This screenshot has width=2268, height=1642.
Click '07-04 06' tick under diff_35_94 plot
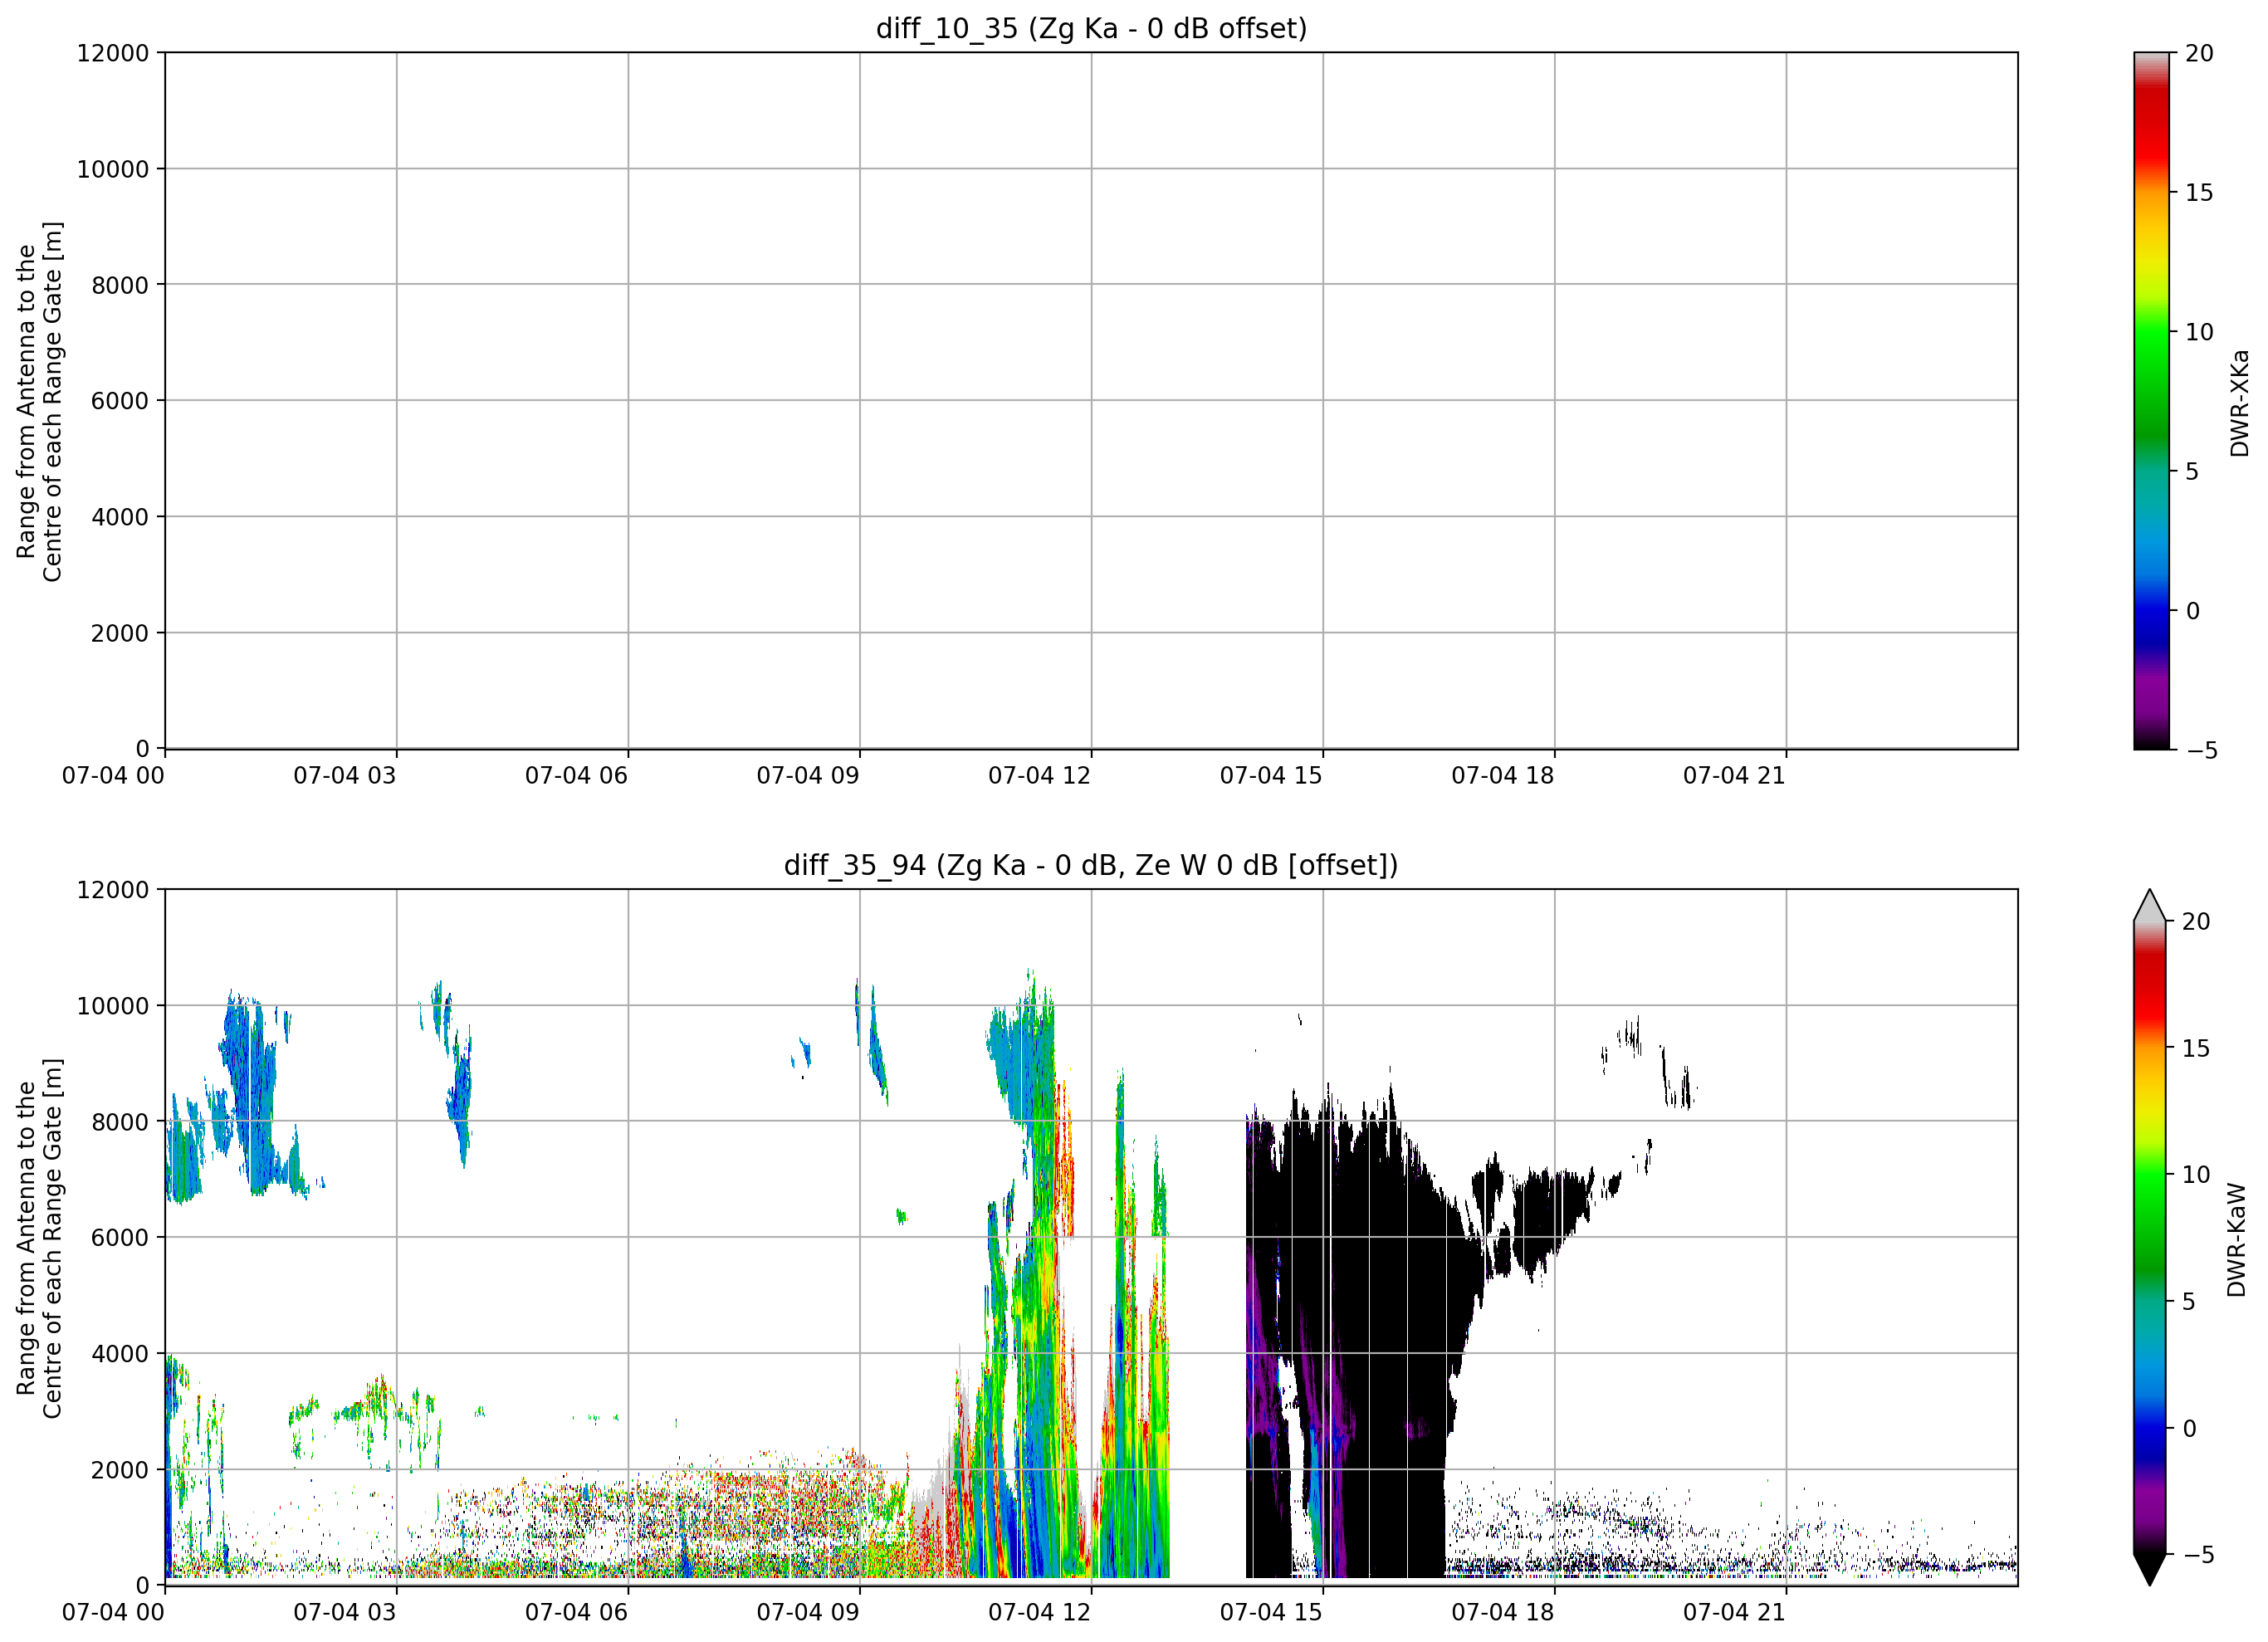click(576, 1613)
